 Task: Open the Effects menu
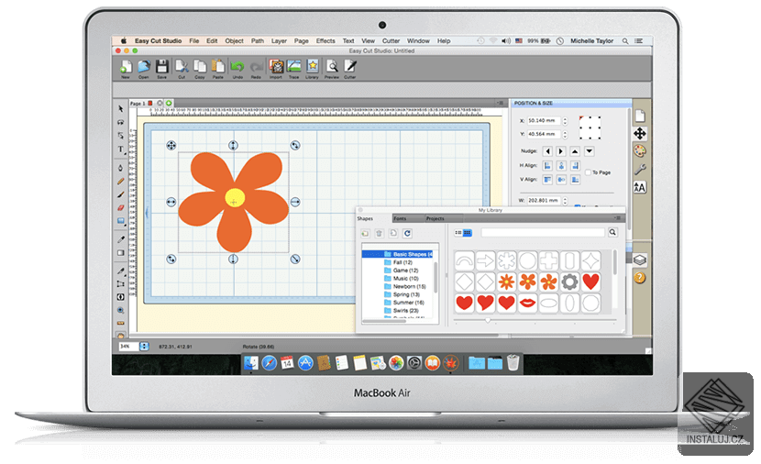[x=325, y=40]
